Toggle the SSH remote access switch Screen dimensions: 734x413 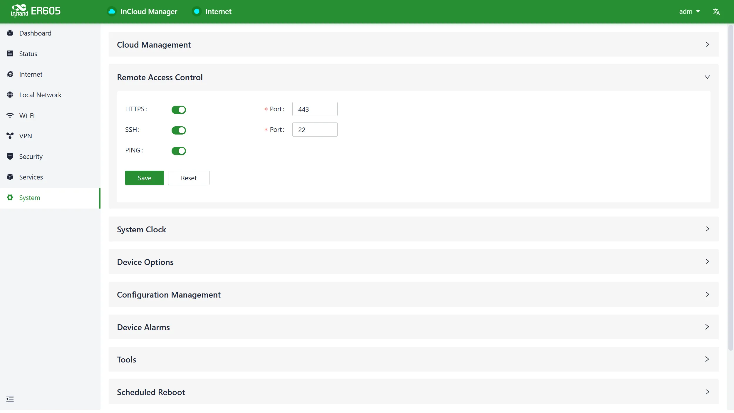pos(179,130)
